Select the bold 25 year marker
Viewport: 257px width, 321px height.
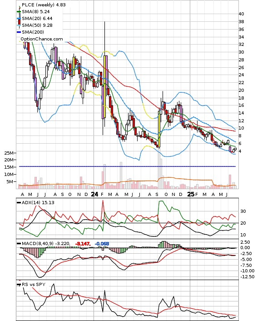191,194
